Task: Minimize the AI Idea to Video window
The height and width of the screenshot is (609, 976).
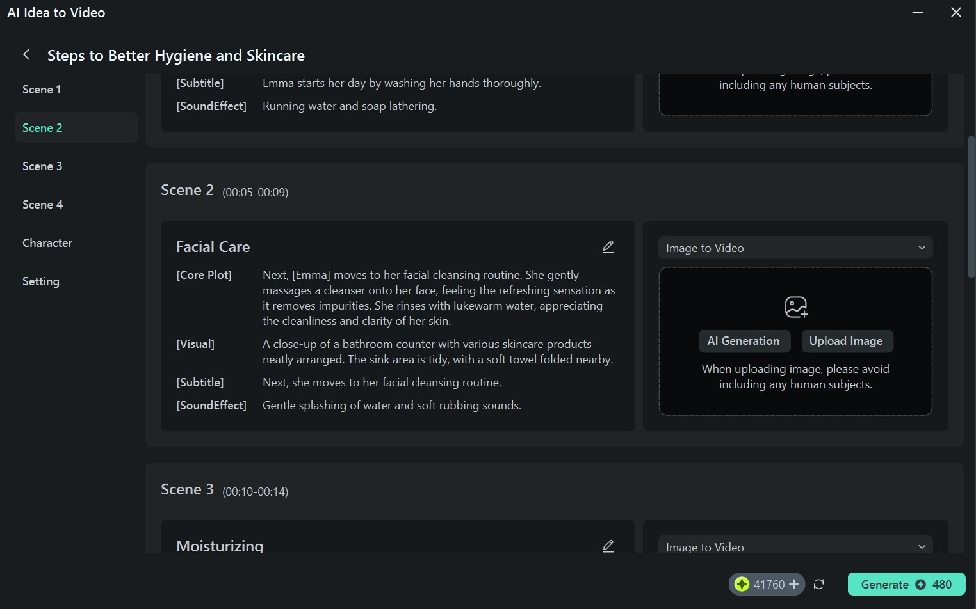Action: point(918,13)
